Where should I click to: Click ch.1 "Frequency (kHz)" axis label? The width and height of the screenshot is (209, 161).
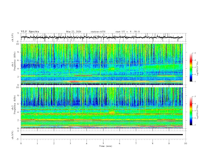pos(15,61)
